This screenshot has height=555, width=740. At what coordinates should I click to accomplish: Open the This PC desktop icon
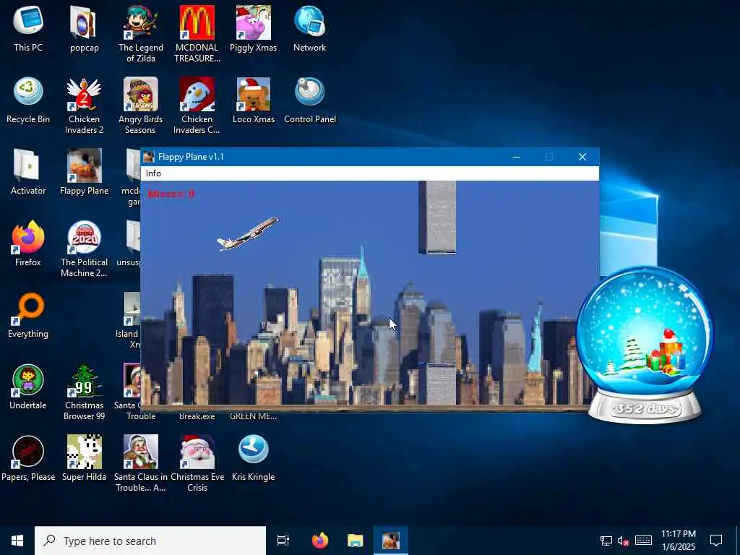click(x=28, y=28)
